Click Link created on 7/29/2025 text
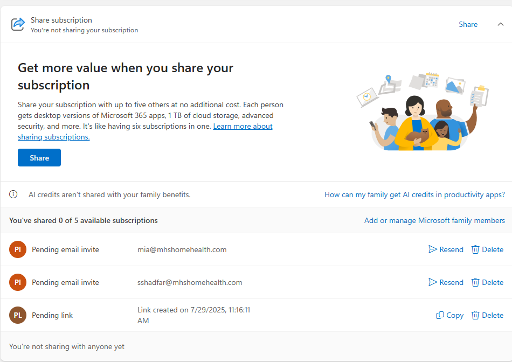Screen dimensions: 512x362 193,315
